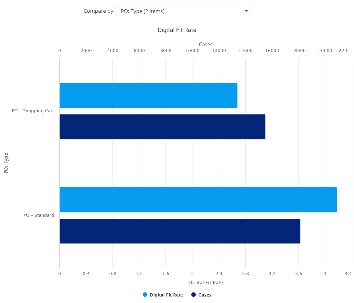
Task: Click the vertical 'PO: Type' axis title
Action: [x=6, y=163]
